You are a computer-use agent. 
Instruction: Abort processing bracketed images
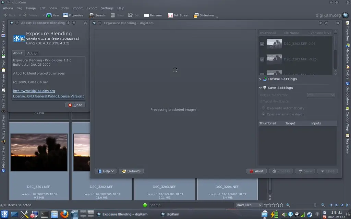pos(256,171)
